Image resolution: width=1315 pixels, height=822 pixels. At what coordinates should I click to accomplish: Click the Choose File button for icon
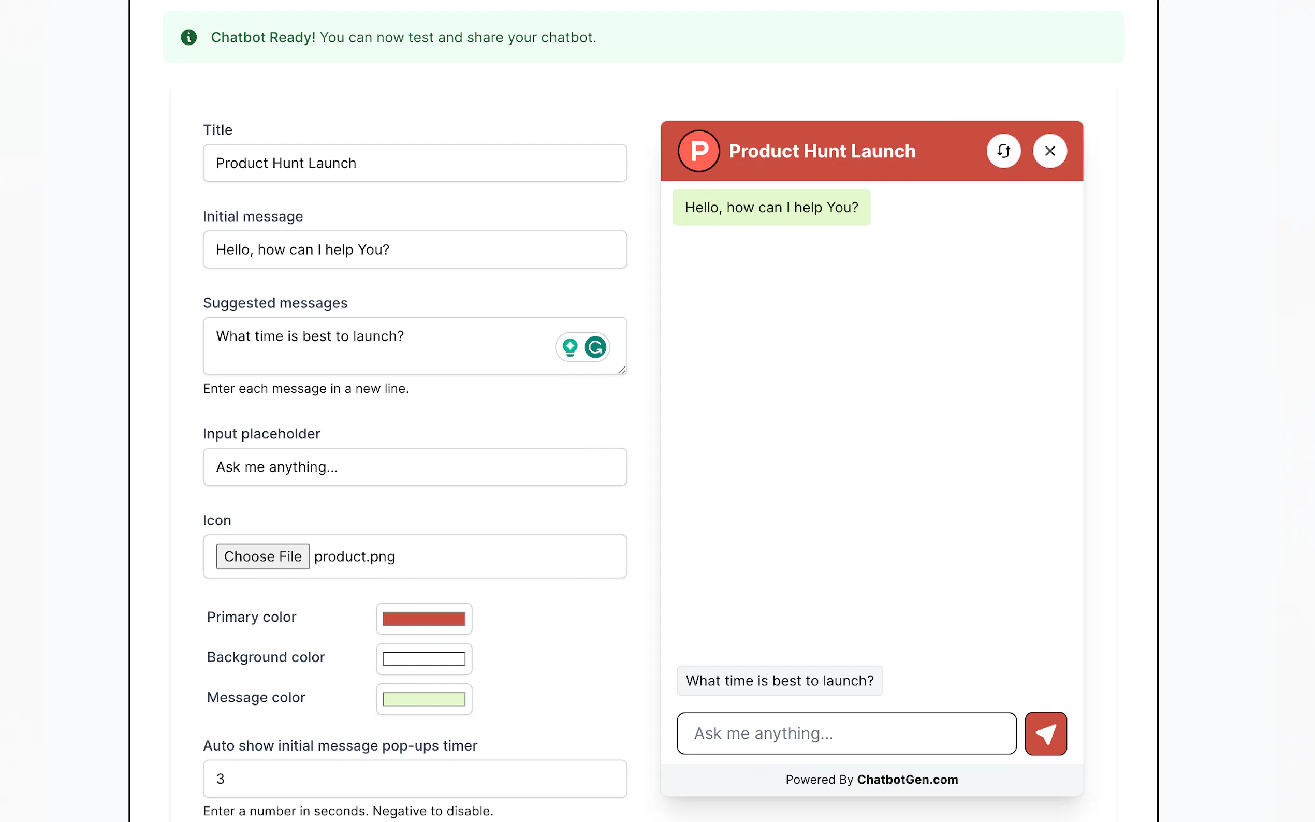pos(262,556)
